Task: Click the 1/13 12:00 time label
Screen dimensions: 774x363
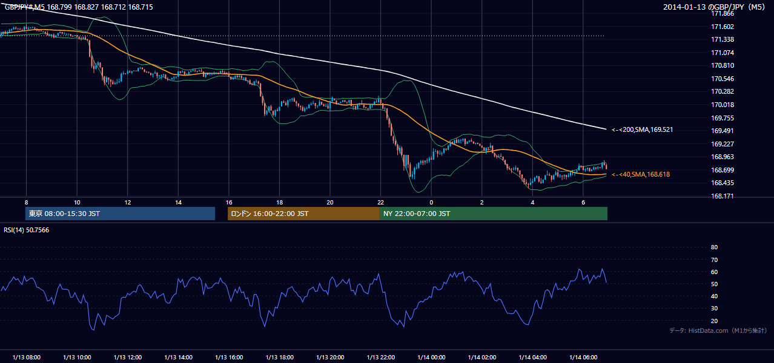Action: tap(128, 358)
